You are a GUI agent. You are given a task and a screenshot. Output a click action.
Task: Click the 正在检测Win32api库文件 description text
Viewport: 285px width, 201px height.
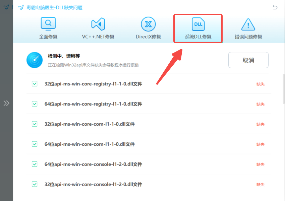pos(93,65)
